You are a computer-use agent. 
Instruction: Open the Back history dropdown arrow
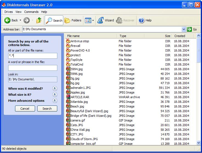(20, 20)
